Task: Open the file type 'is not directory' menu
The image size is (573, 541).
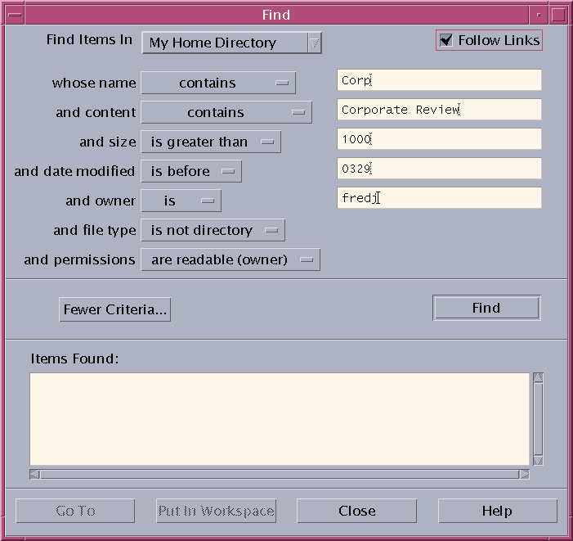Action: click(x=212, y=230)
